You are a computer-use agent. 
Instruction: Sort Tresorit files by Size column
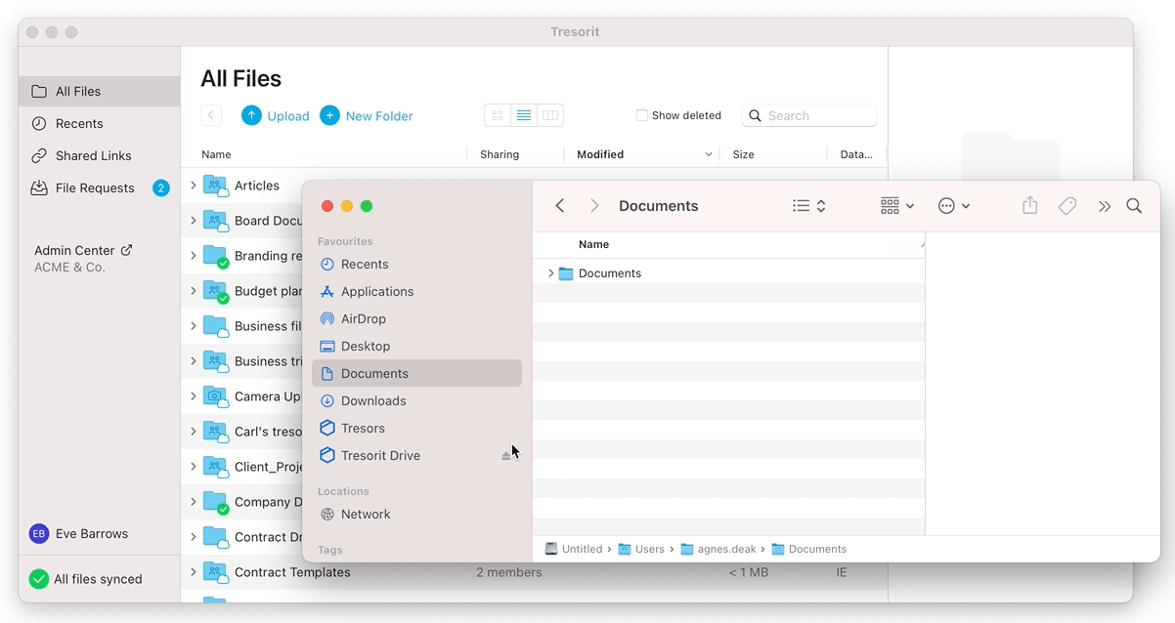[x=743, y=154]
